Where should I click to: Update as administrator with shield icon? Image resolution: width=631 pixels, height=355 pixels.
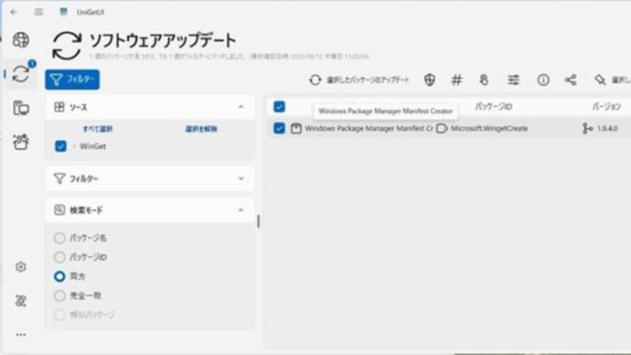pyautogui.click(x=430, y=81)
